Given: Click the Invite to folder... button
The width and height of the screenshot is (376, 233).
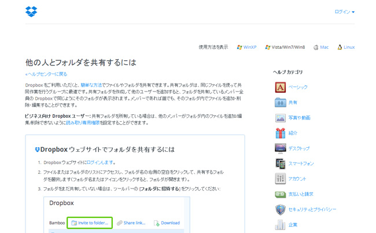Looking at the screenshot, I should (90, 223).
